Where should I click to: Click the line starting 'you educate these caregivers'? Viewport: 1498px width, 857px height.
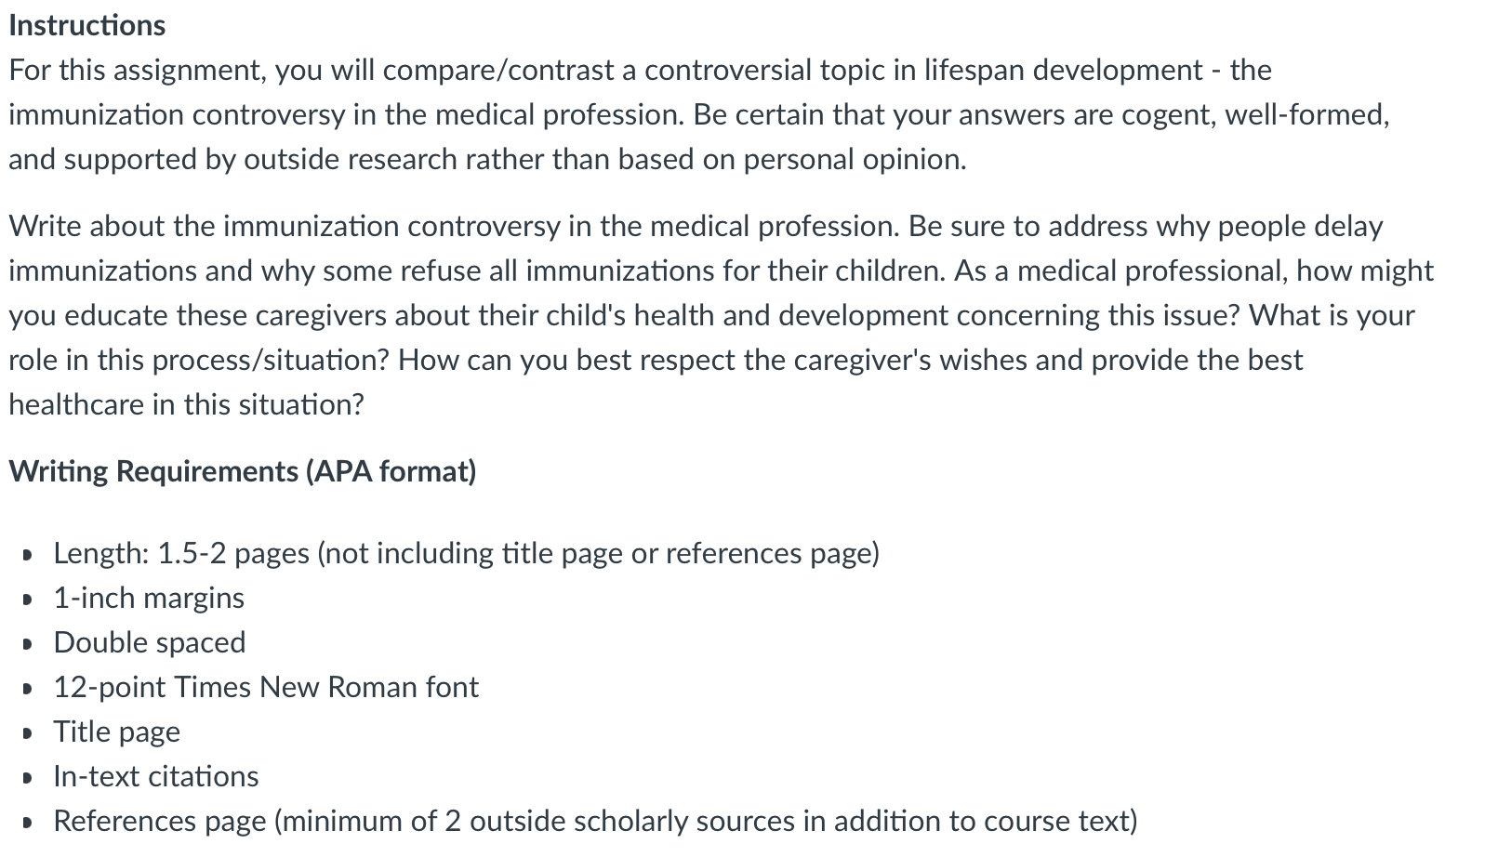[711, 315]
